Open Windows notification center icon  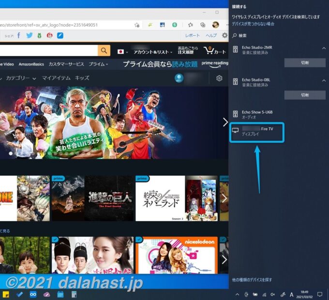(319, 294)
